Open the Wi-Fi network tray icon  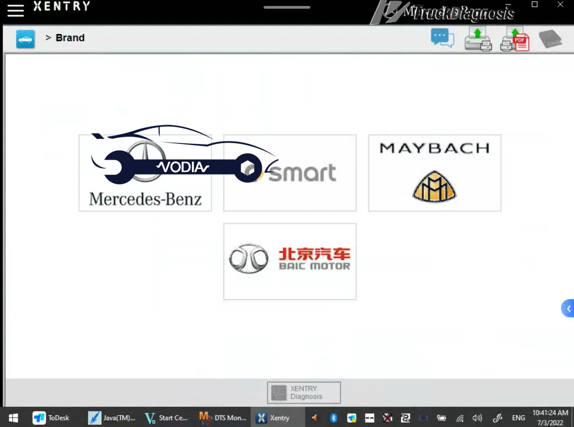[x=460, y=418]
